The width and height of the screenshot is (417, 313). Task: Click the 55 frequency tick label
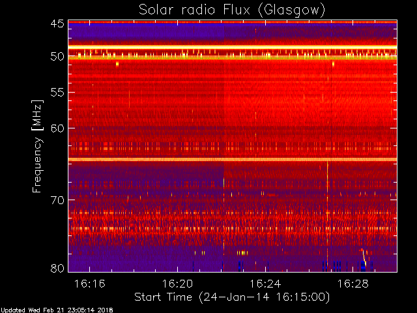click(x=57, y=93)
